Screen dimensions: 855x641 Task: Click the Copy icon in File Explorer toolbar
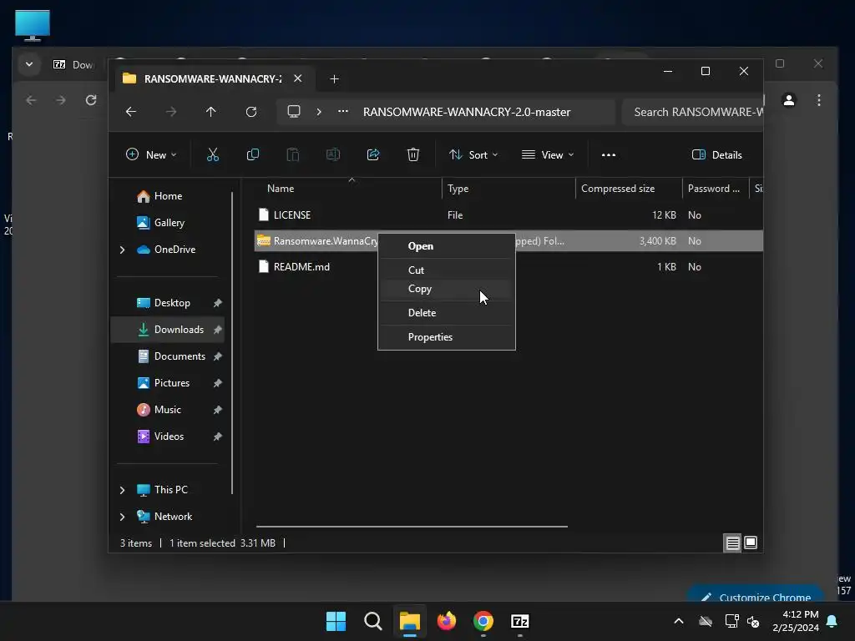coord(252,154)
